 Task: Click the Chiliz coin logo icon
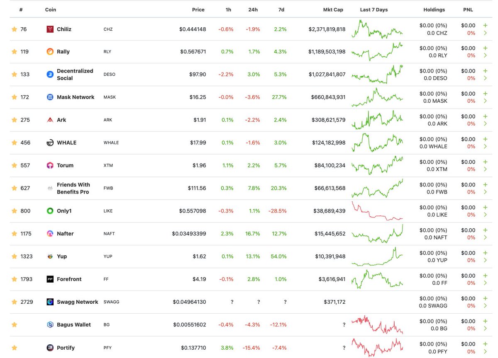[50, 29]
